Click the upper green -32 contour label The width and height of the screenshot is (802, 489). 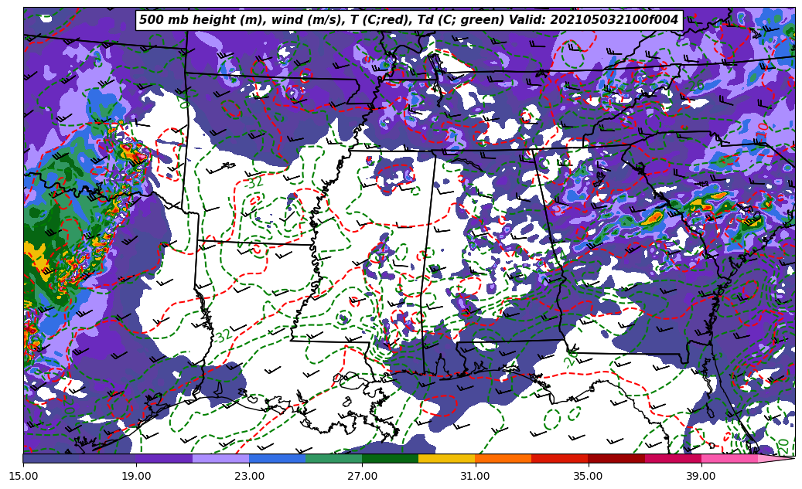[x=253, y=182]
